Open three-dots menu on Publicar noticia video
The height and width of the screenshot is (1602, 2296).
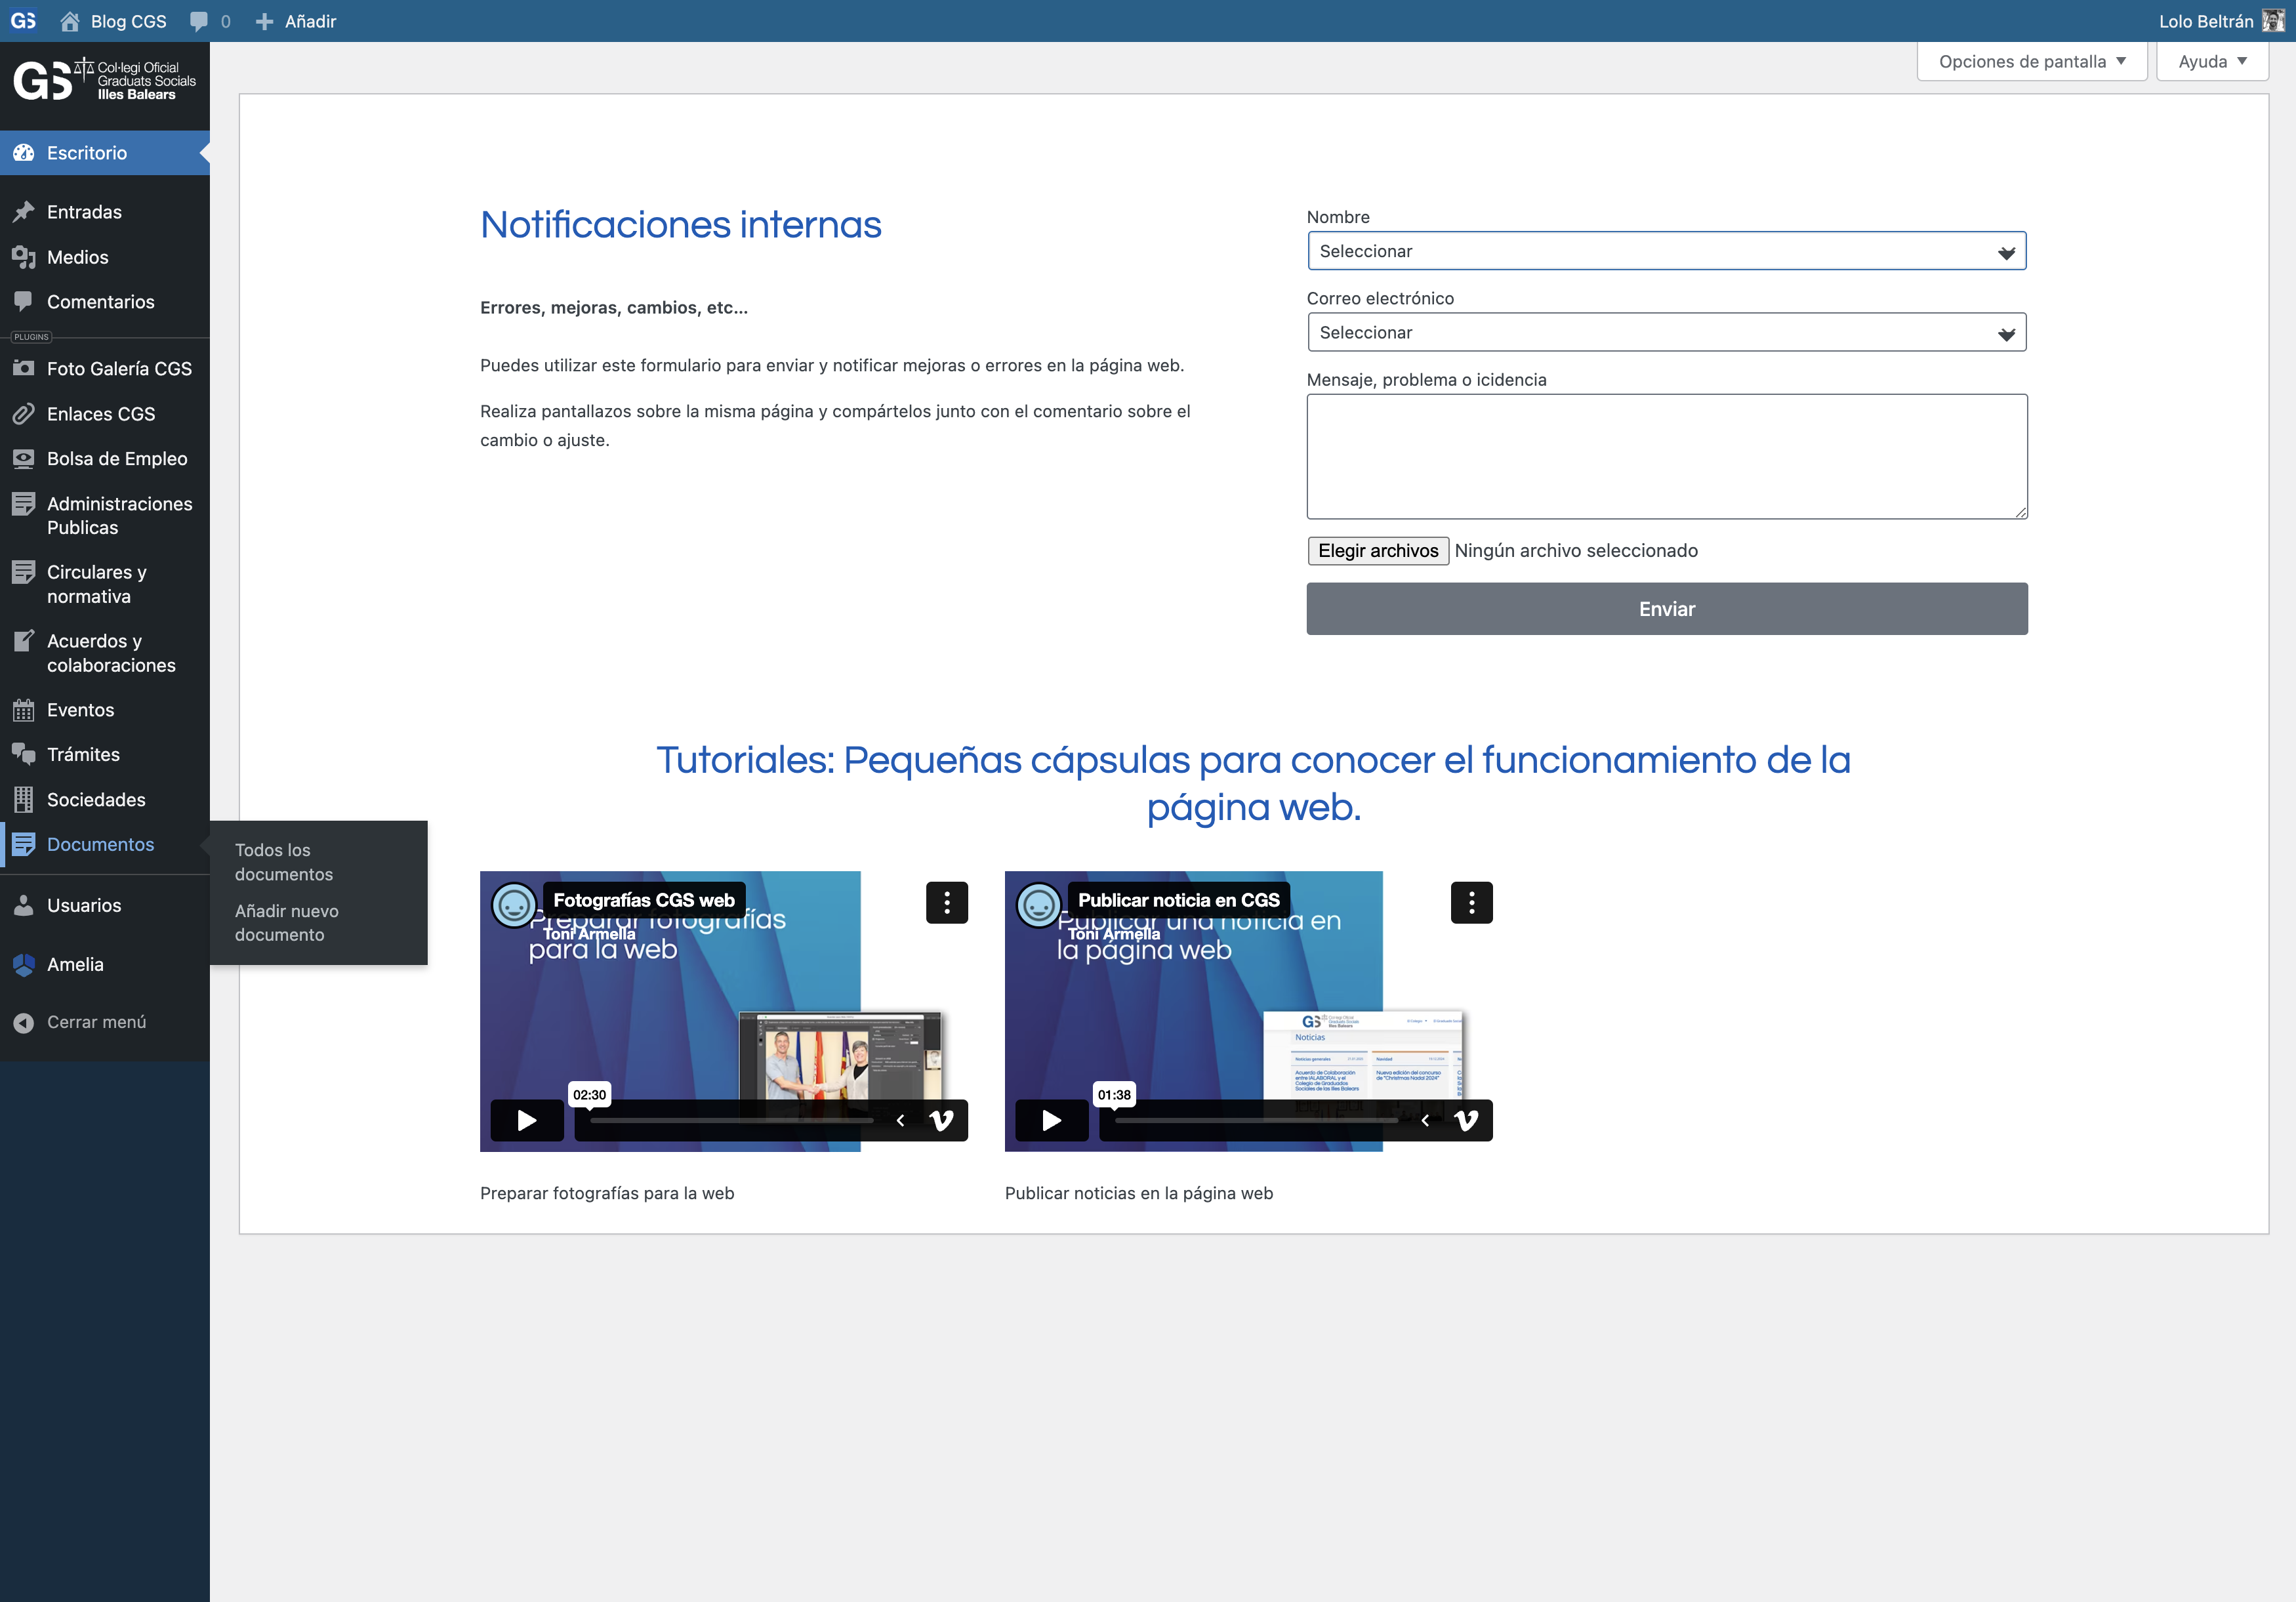pyautogui.click(x=1472, y=903)
